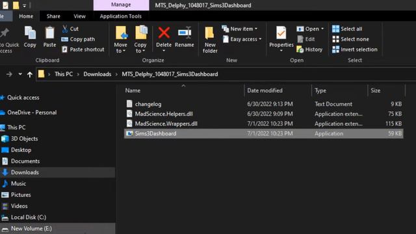The image size is (416, 234).
Task: Click Select none
Action: coord(350,39)
